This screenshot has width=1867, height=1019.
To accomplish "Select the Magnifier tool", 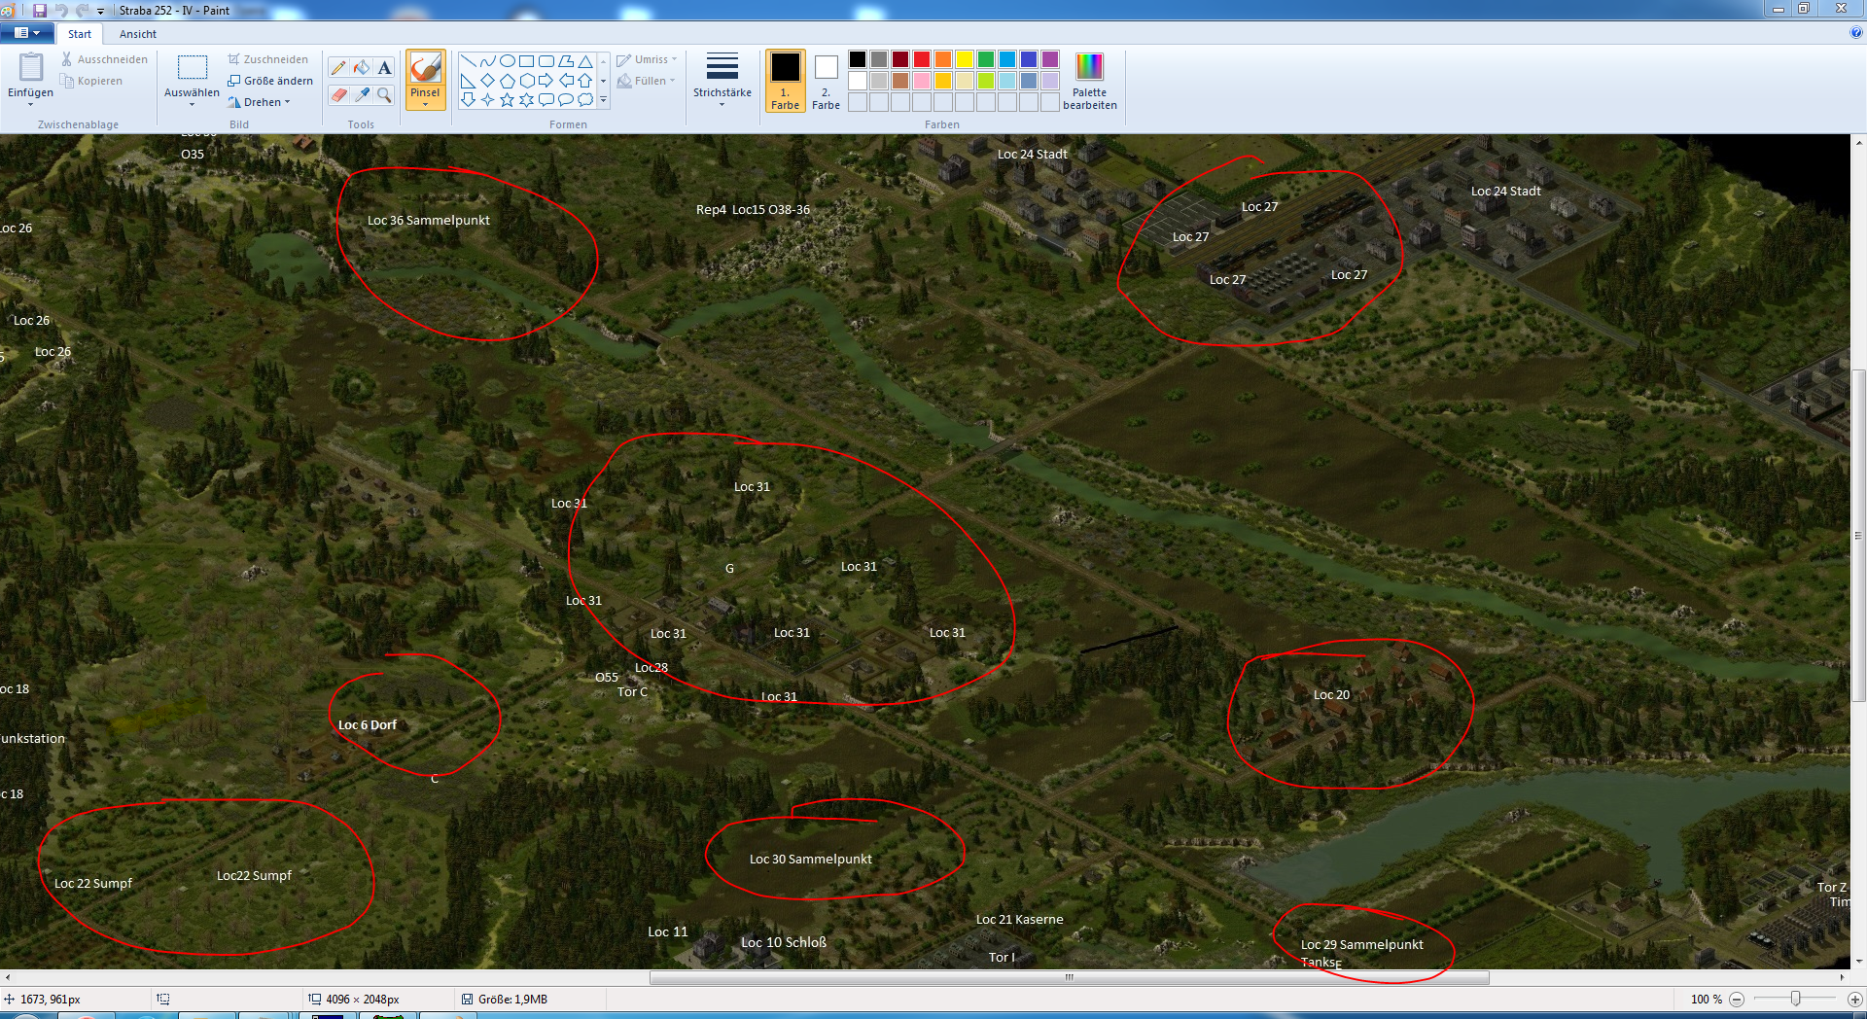I will [385, 94].
